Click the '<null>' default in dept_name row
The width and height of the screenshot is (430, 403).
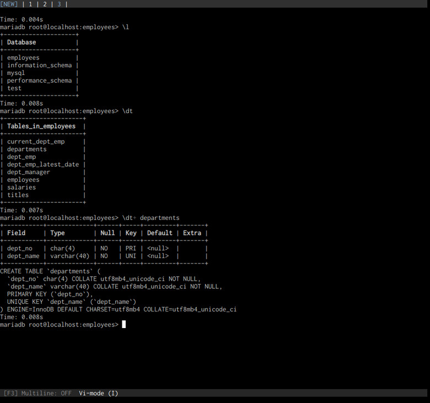tap(158, 256)
